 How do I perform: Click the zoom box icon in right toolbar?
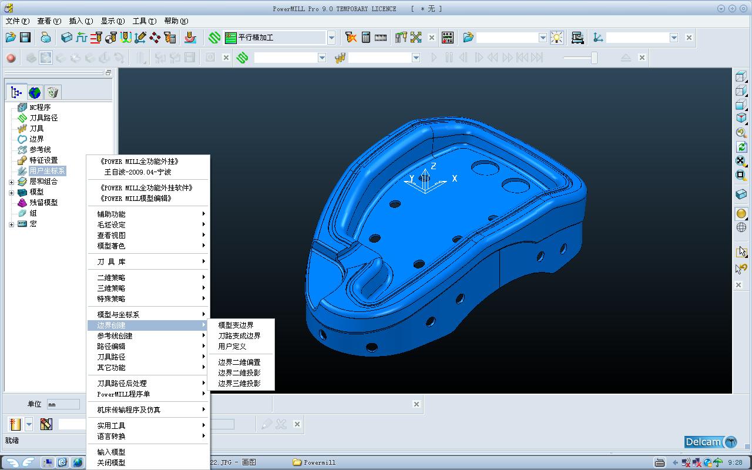tap(741, 175)
